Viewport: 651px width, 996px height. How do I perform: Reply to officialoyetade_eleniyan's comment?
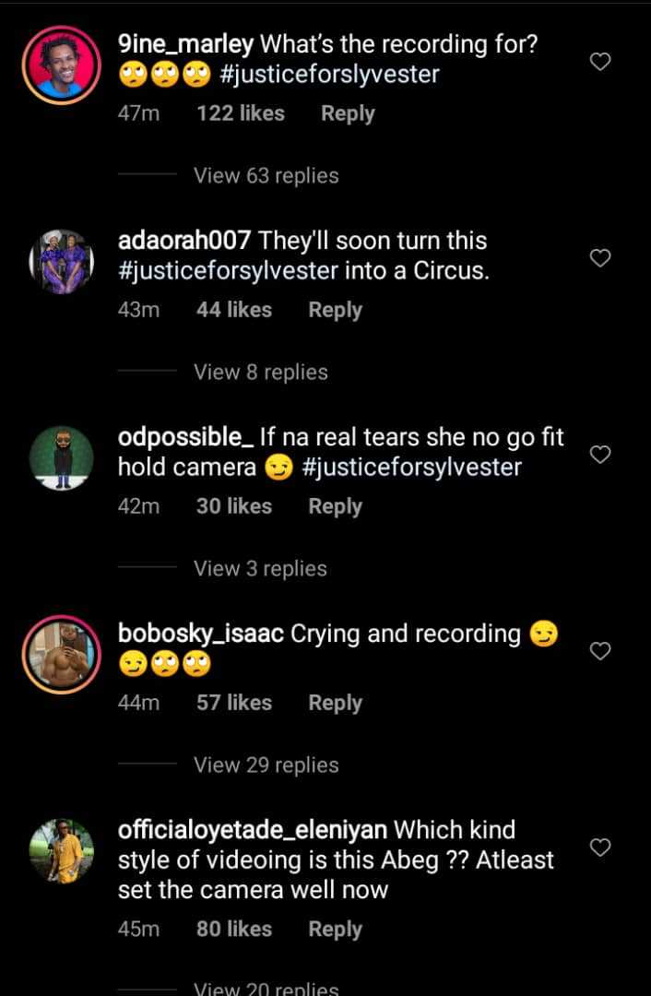[x=335, y=929]
